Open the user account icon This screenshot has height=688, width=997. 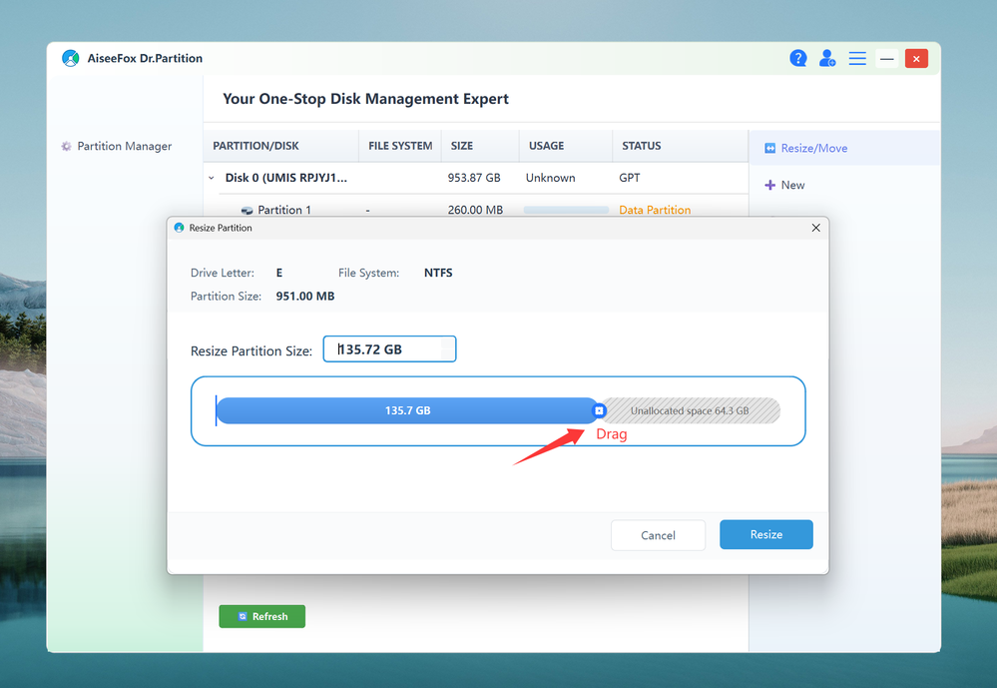click(x=827, y=59)
